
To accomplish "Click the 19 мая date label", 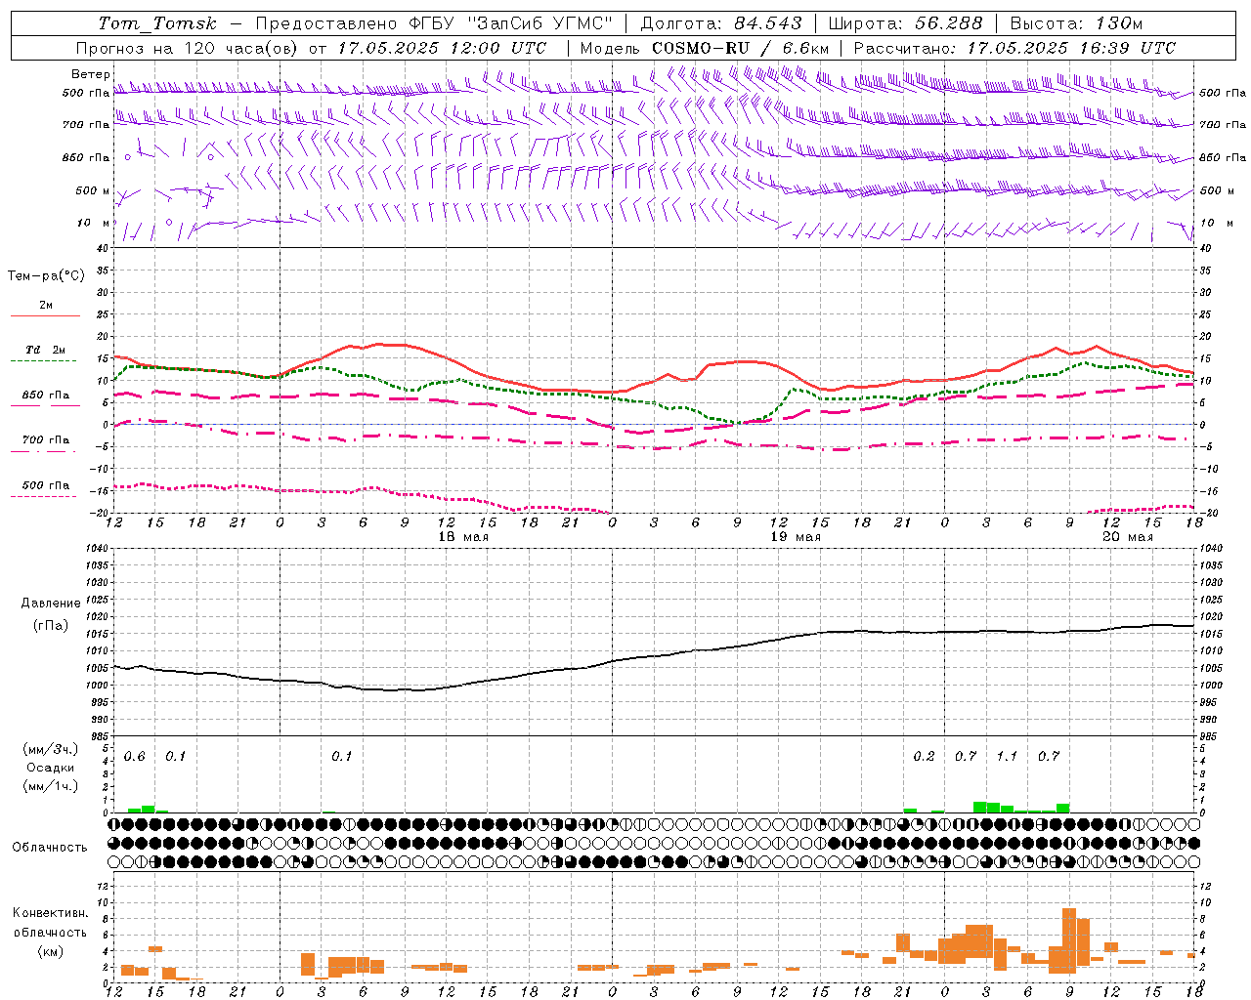I will (x=796, y=536).
